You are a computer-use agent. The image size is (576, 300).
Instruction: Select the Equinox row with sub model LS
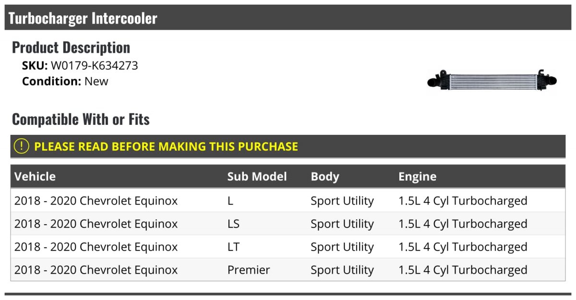[x=288, y=224]
